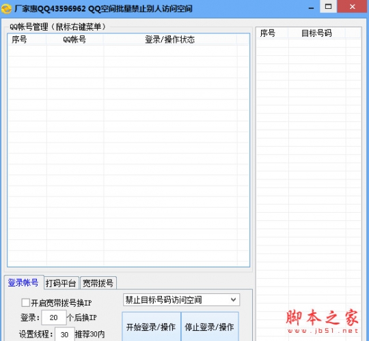Expand the operation mode combo box arrow
This screenshot has height=341, width=369.
click(233, 299)
